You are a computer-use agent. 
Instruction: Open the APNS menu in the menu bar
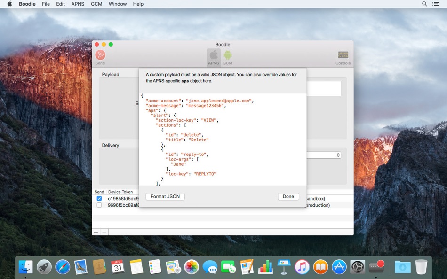click(x=78, y=4)
